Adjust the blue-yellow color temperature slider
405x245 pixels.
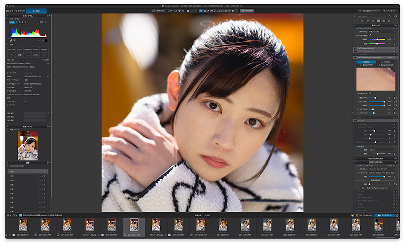pos(377,39)
